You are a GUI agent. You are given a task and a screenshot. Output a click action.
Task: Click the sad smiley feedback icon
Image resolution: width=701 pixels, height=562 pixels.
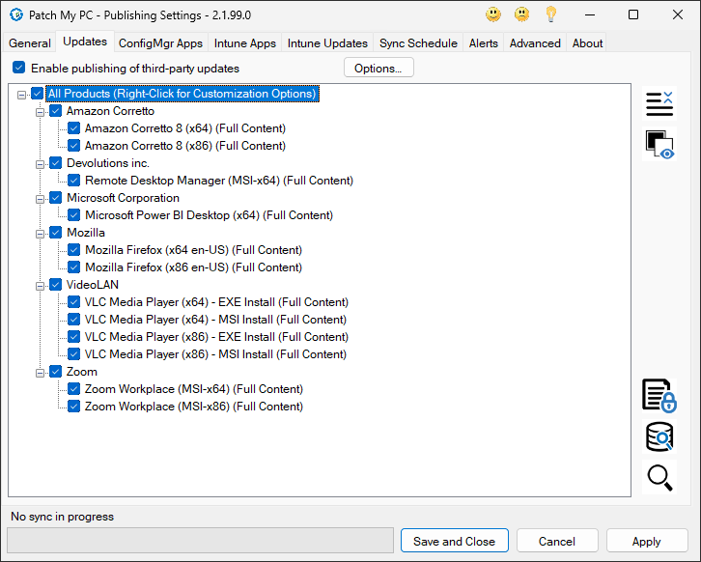[522, 14]
